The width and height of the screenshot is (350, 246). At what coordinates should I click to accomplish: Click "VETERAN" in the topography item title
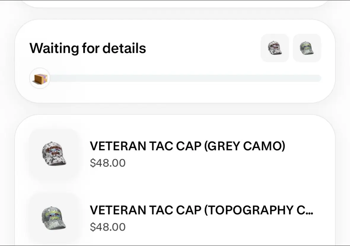click(118, 210)
